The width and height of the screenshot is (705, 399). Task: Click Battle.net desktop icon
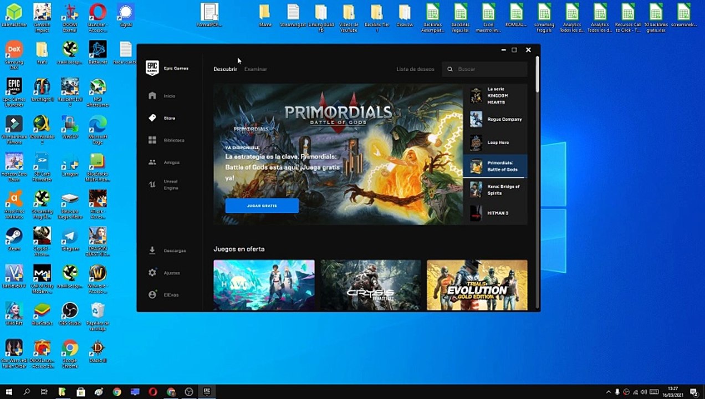[x=98, y=53]
